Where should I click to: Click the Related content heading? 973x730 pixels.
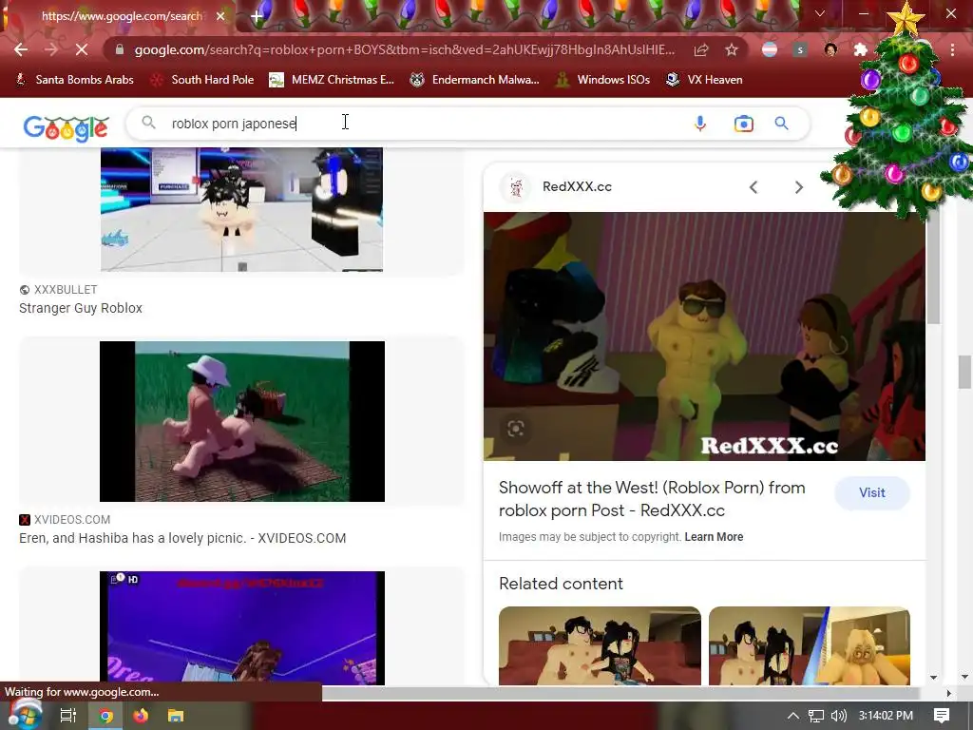[x=561, y=584]
